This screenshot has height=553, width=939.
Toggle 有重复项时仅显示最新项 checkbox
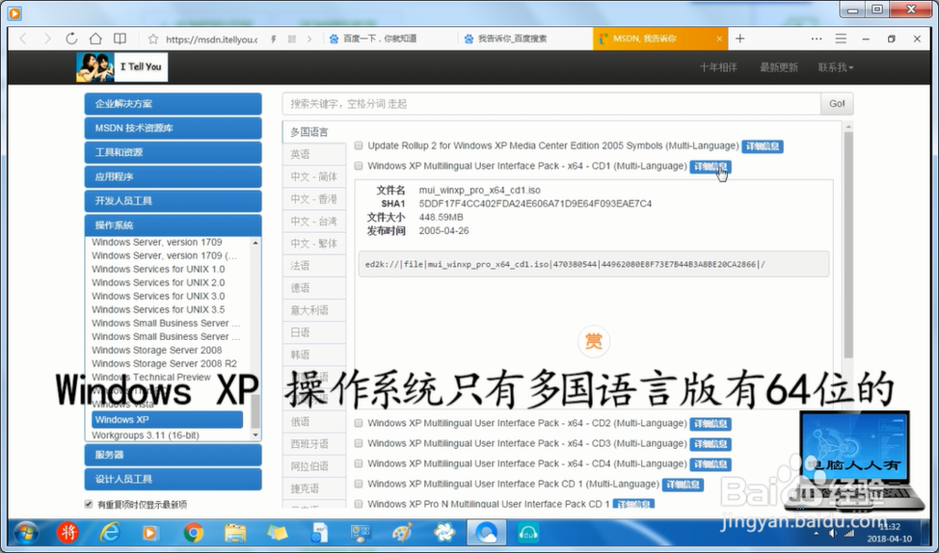pyautogui.click(x=88, y=504)
